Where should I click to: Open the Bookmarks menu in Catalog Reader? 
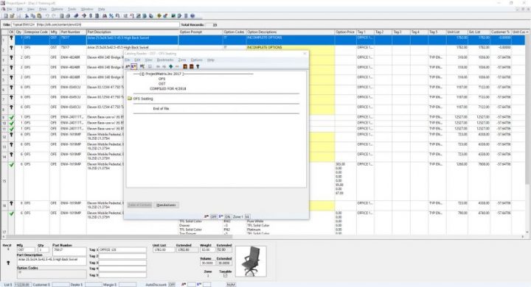[165, 60]
